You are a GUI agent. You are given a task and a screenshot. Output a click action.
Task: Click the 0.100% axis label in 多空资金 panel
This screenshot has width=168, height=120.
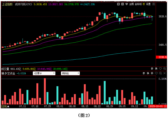click(162, 79)
